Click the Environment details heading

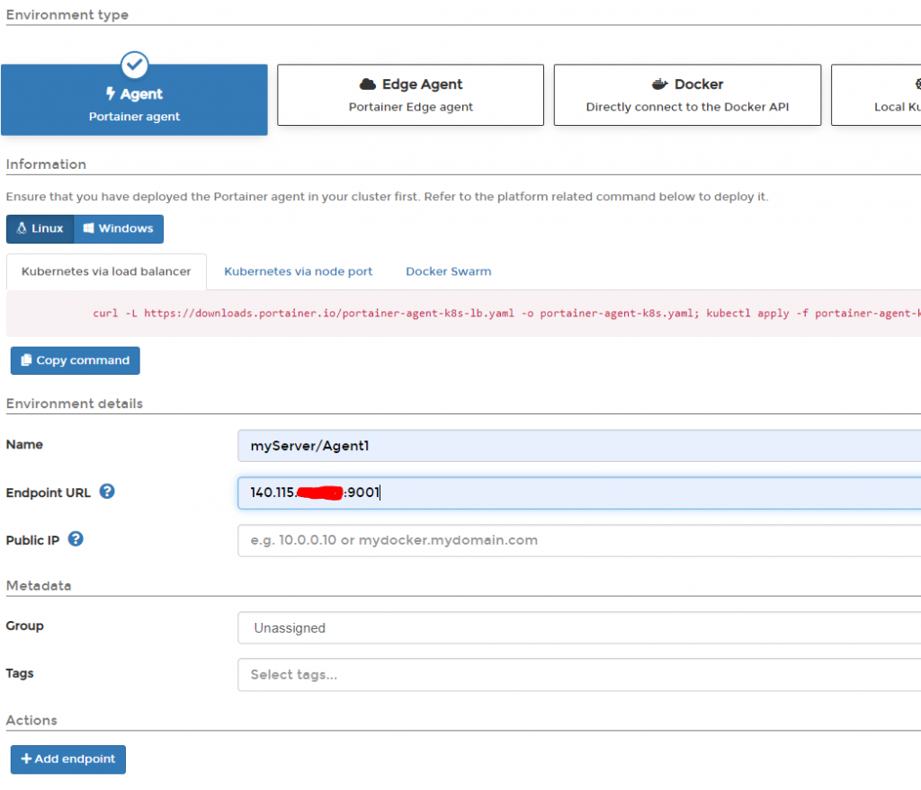coord(75,404)
